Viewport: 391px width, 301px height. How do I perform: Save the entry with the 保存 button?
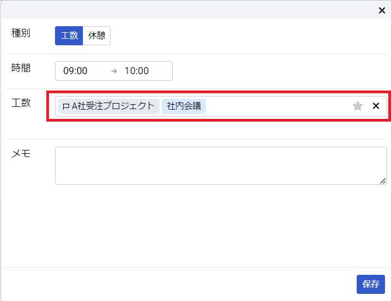(x=370, y=284)
